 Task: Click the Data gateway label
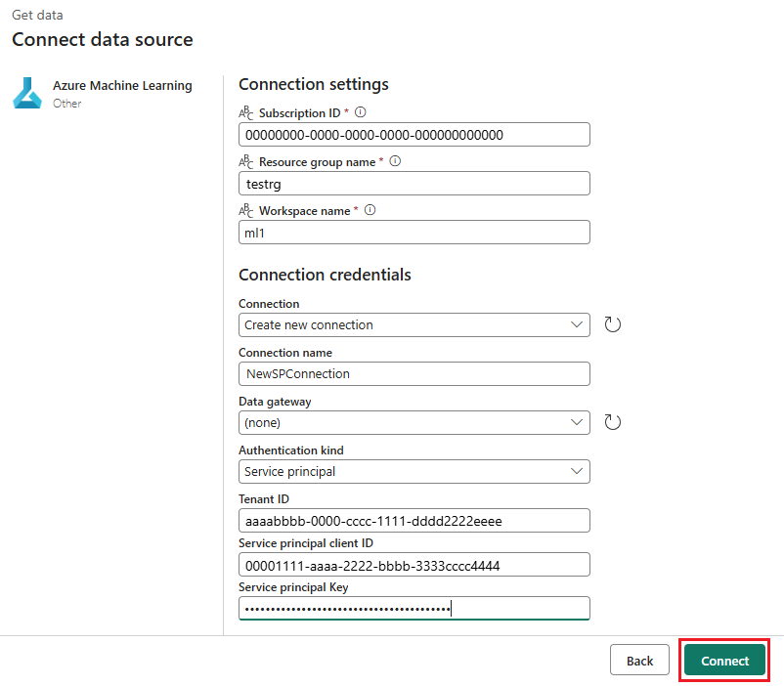click(275, 402)
